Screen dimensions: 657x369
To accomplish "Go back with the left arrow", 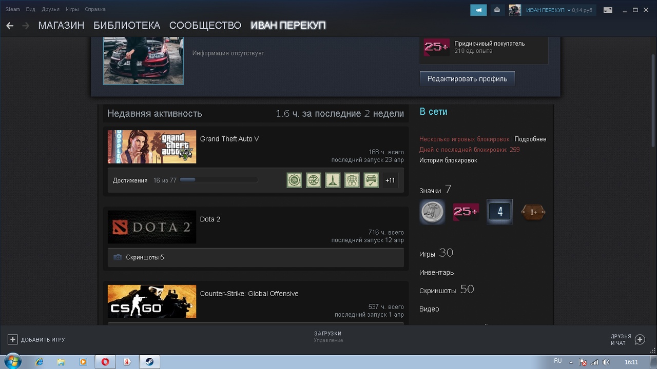I will 10,26.
